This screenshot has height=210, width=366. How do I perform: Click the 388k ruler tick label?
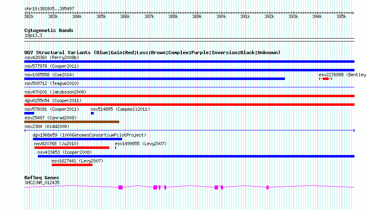(x=173, y=16)
